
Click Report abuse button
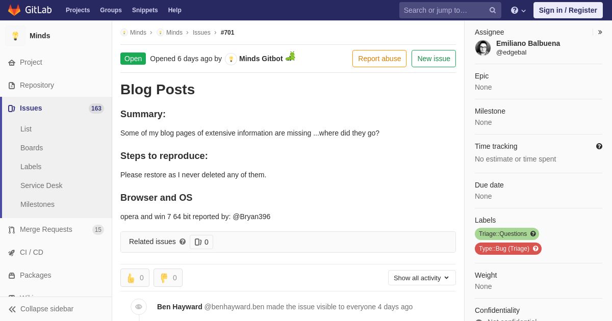[379, 59]
